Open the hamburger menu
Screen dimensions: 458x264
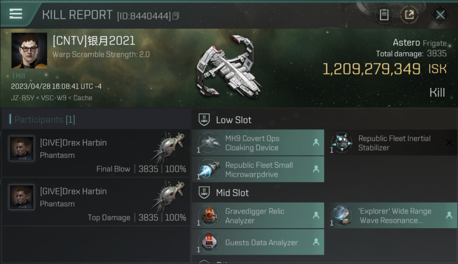click(16, 14)
